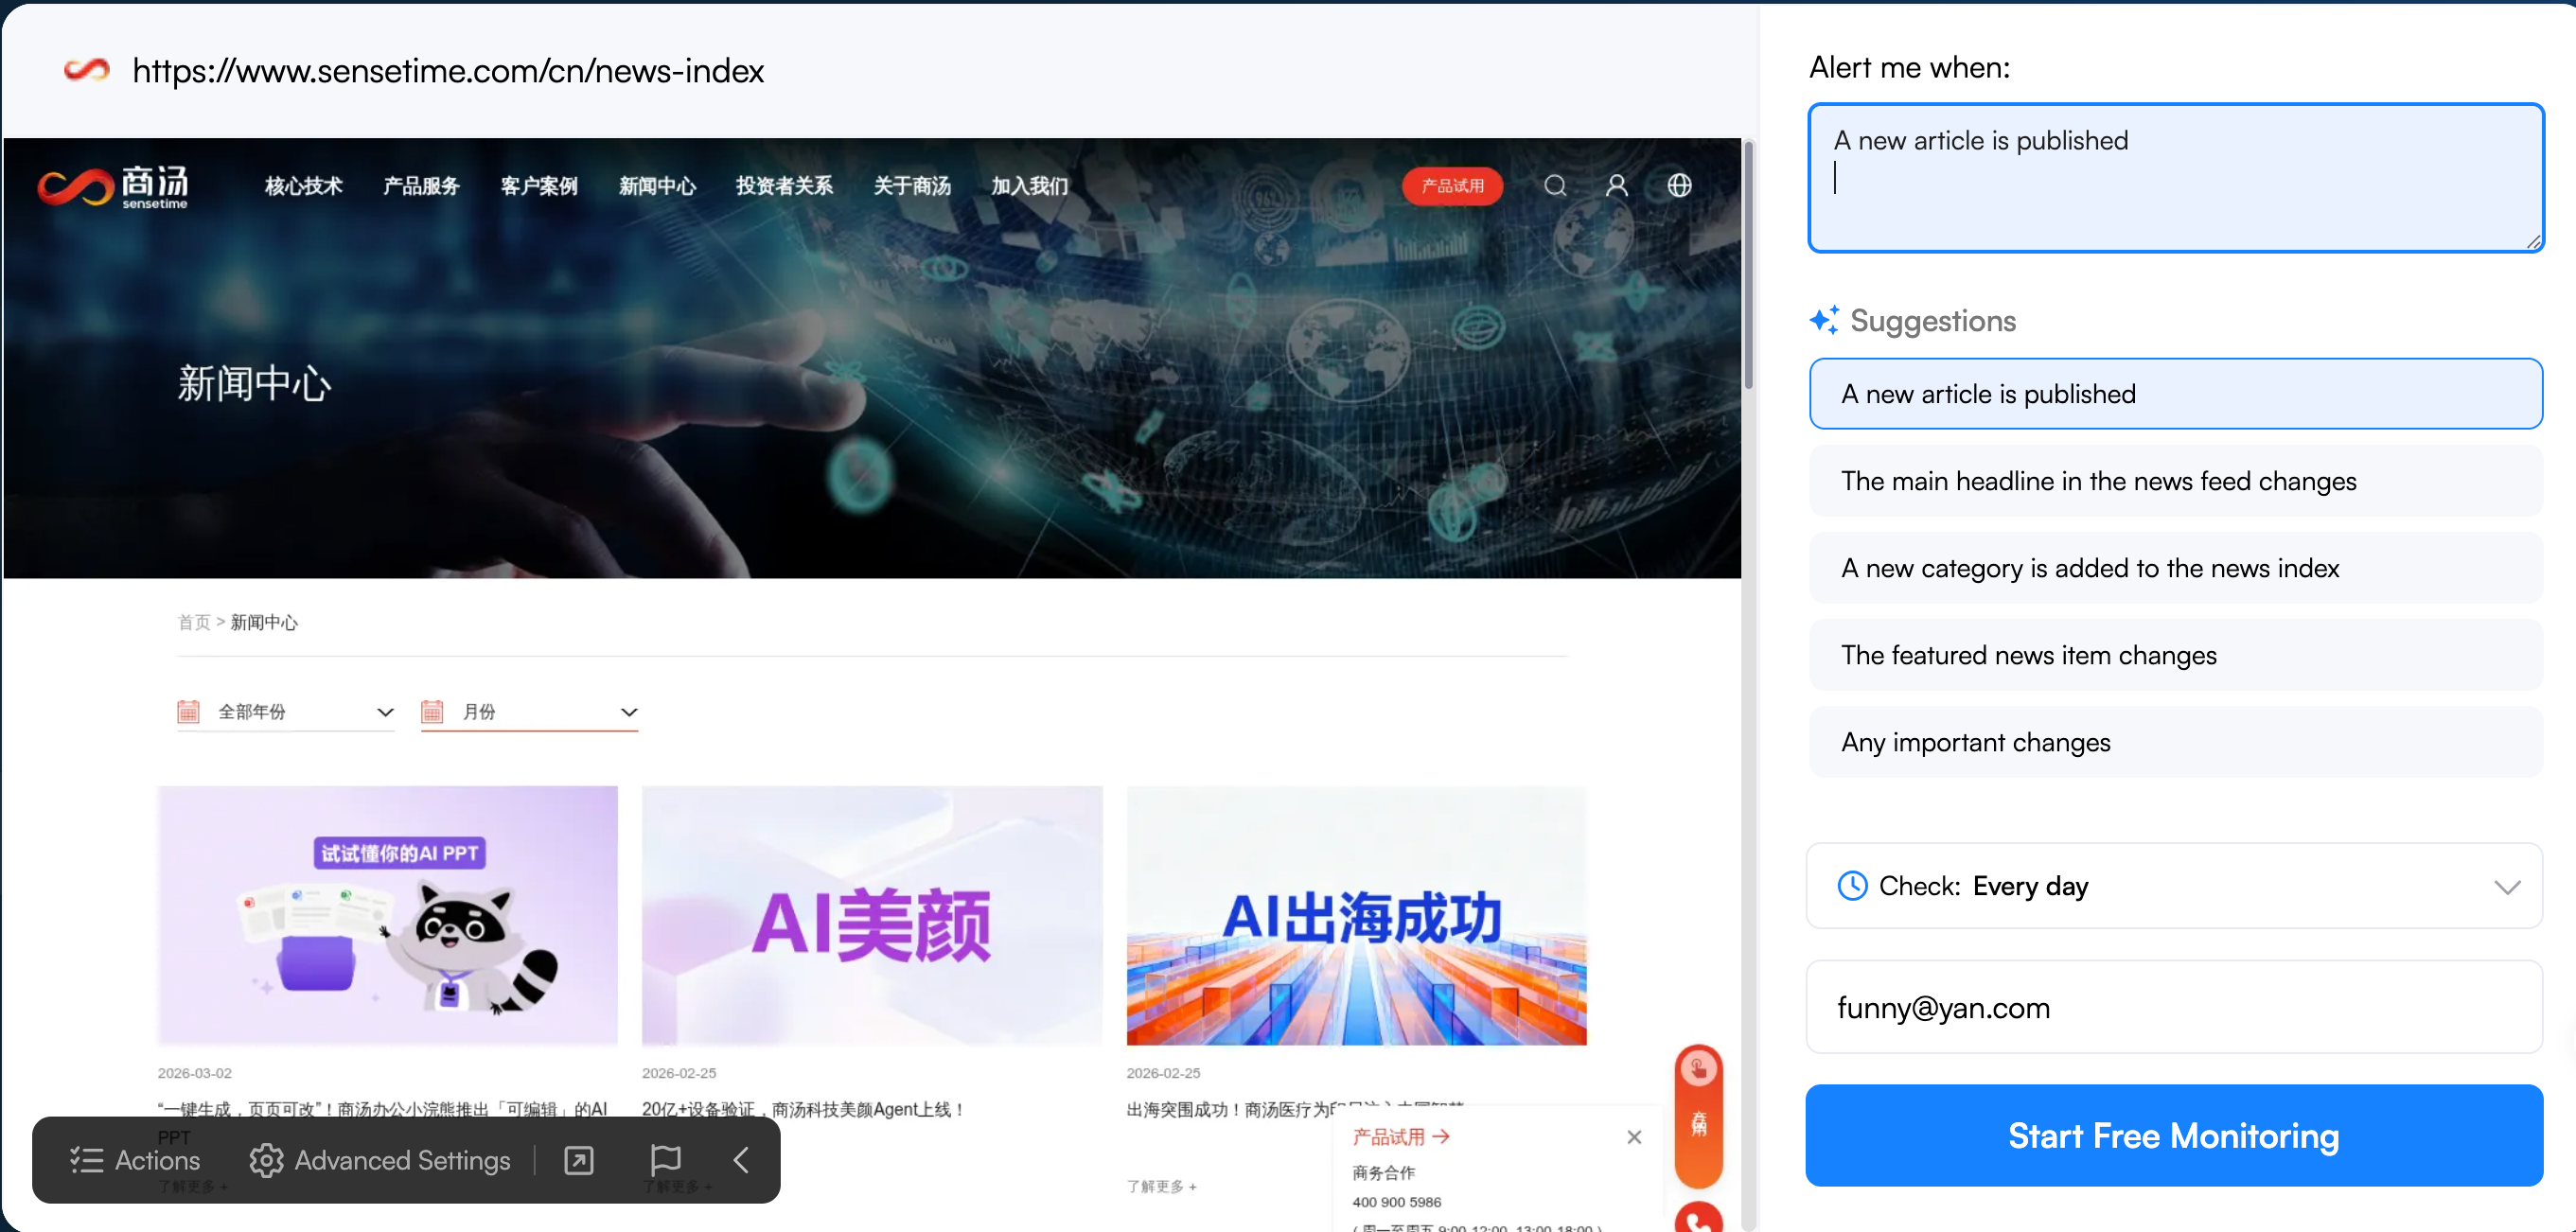This screenshot has height=1232, width=2576.
Task: Click the email address input field
Action: [2174, 1007]
